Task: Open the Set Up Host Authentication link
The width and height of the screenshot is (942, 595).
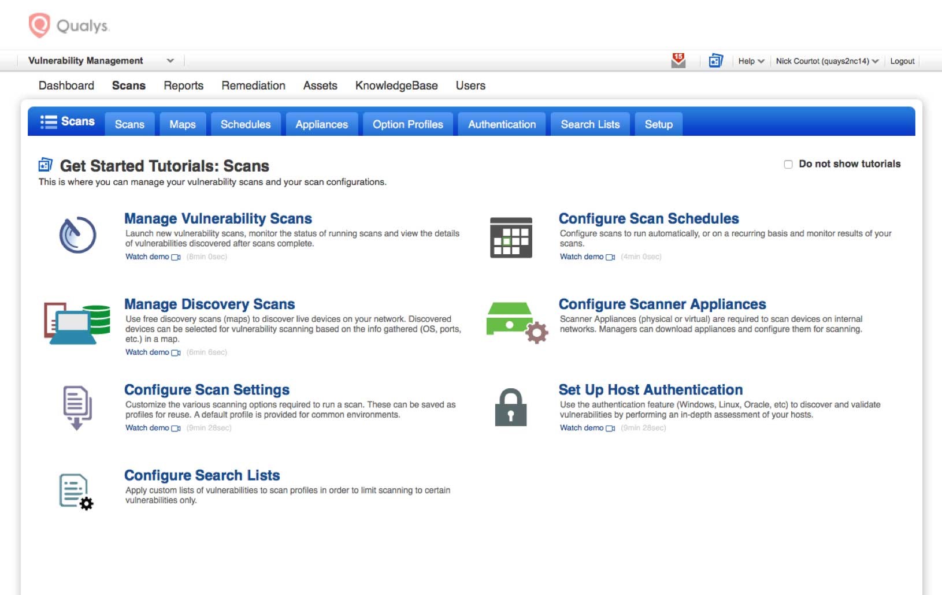Action: (651, 389)
